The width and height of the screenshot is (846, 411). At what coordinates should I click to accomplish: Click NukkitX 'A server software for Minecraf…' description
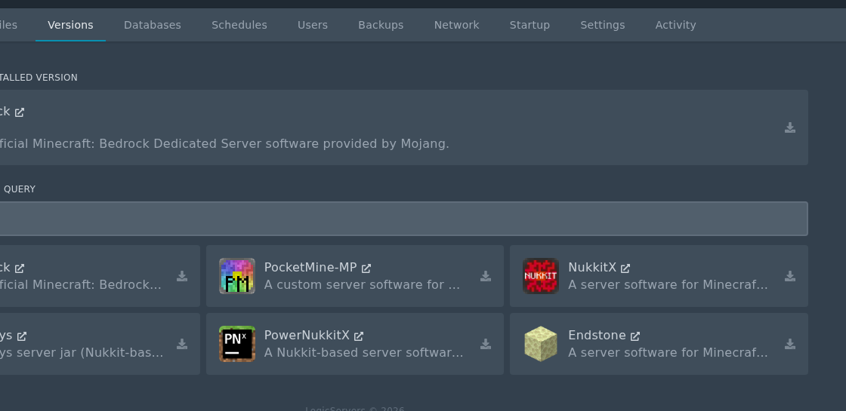click(x=668, y=284)
